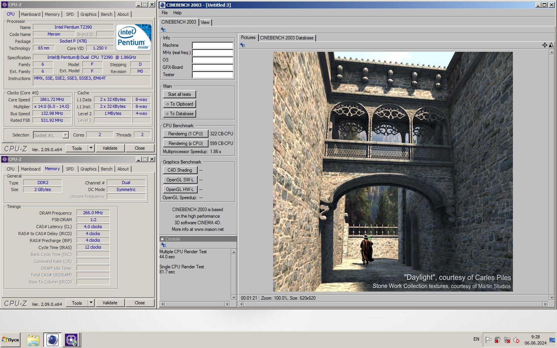This screenshot has width=557, height=348.
Task: Open Bench tab in the top CPU-Z window
Action: [107, 14]
